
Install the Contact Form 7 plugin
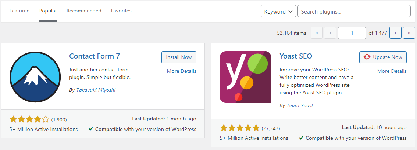point(179,57)
